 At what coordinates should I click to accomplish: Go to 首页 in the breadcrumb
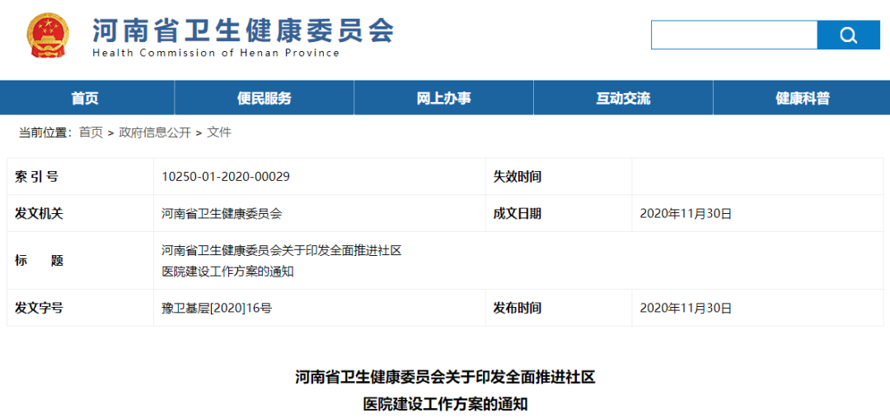click(91, 132)
